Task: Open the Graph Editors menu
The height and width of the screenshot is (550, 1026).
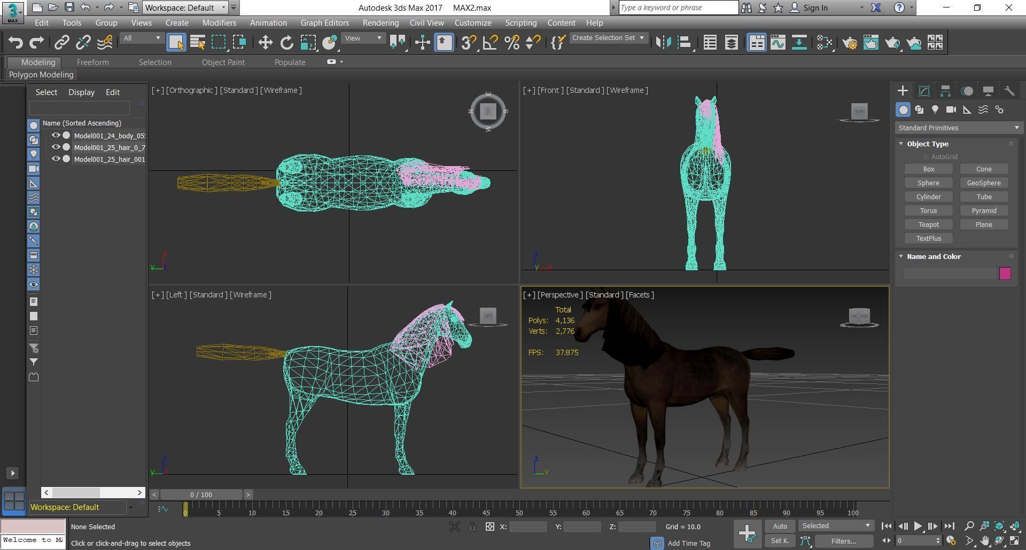Action: coord(324,23)
